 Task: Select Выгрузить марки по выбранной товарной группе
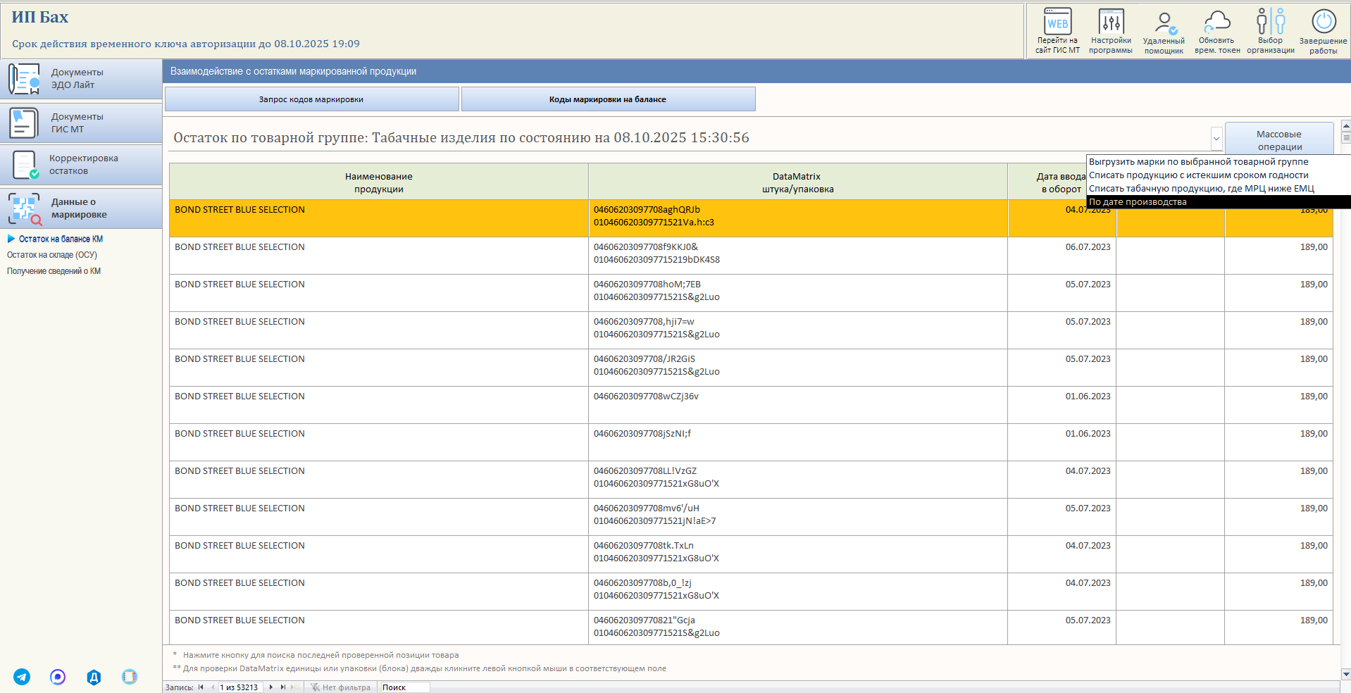pyautogui.click(x=1199, y=162)
